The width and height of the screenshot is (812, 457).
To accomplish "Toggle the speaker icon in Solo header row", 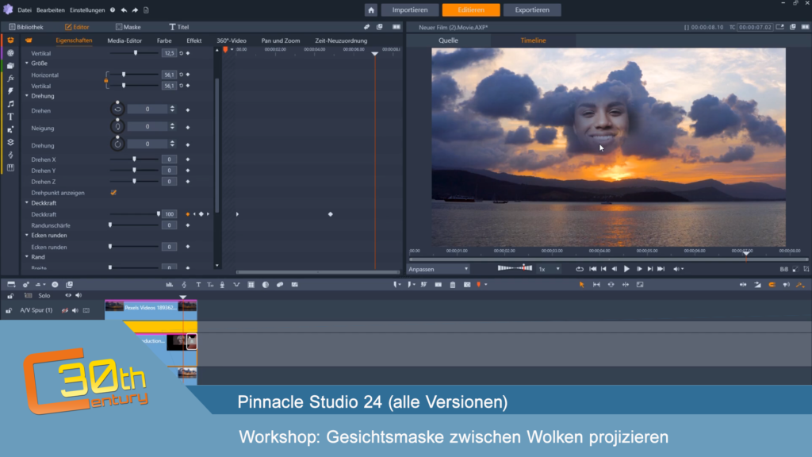I will [x=79, y=295].
